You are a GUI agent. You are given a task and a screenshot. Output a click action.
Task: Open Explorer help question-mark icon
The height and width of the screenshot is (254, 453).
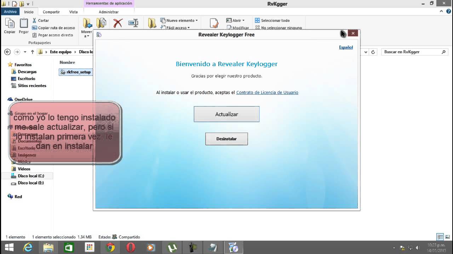point(448,12)
